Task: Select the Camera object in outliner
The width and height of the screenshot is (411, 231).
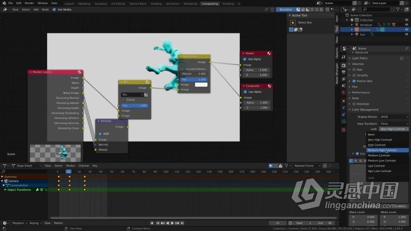Action: pos(365,29)
